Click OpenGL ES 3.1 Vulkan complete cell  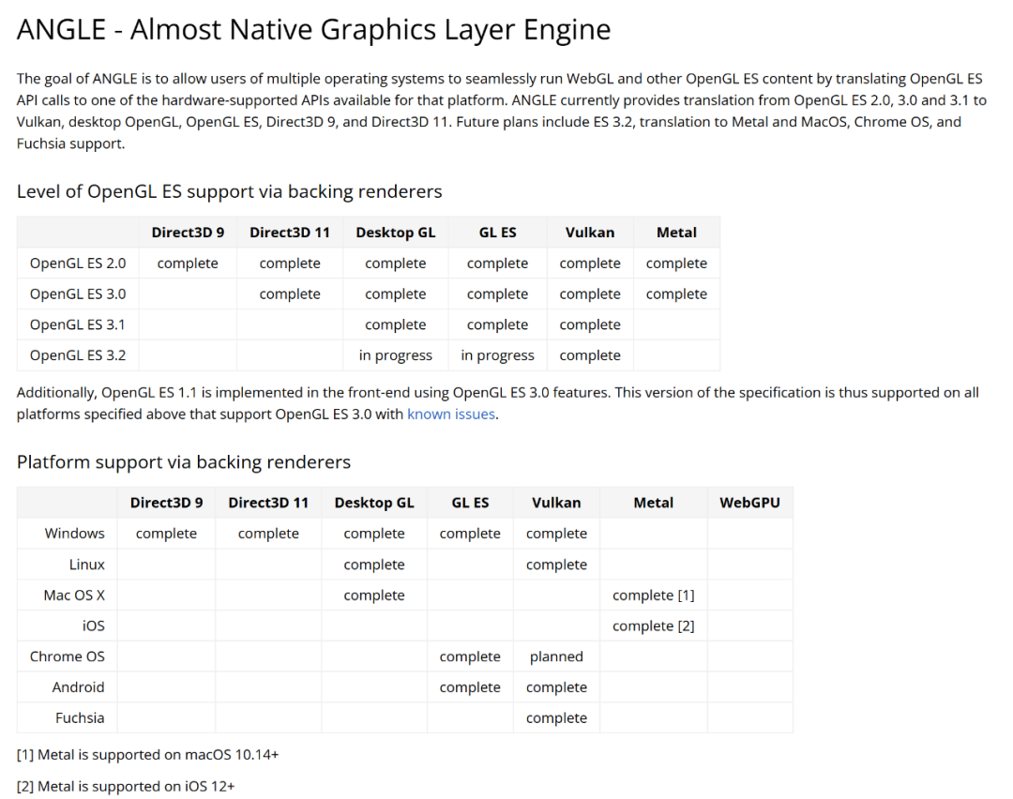590,324
